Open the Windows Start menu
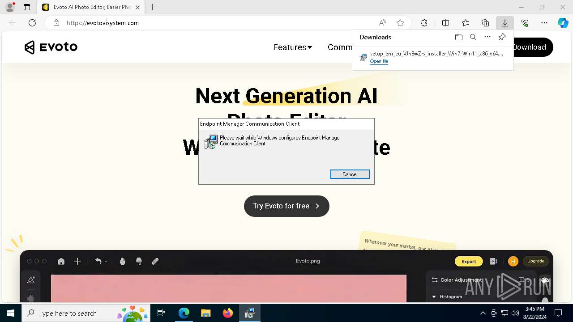The image size is (573, 322). click(11, 314)
